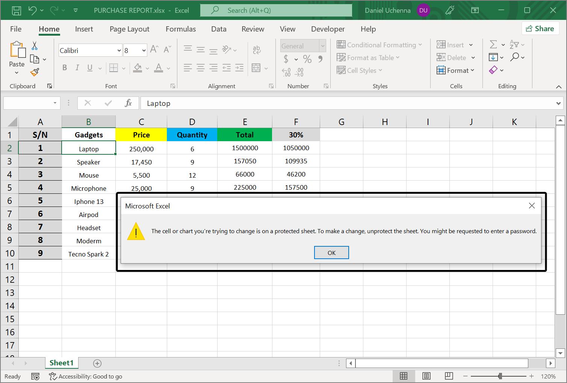Viewport: 567px width, 383px height.
Task: Switch to the Developer ribbon tab
Action: coord(328,29)
